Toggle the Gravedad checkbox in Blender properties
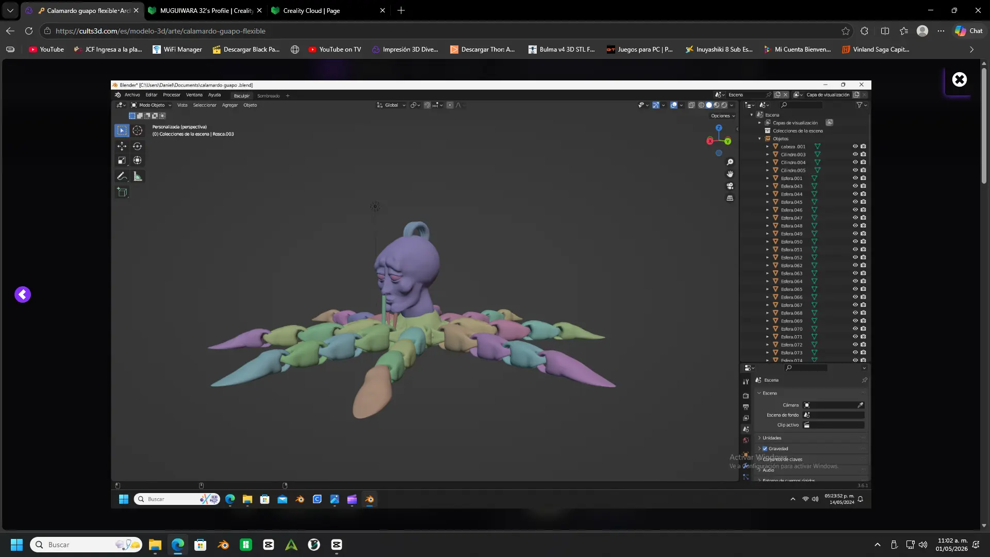990x557 pixels. click(765, 449)
